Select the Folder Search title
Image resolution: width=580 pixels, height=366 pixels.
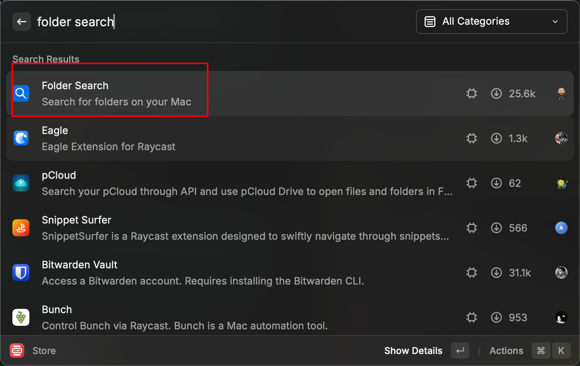point(75,86)
